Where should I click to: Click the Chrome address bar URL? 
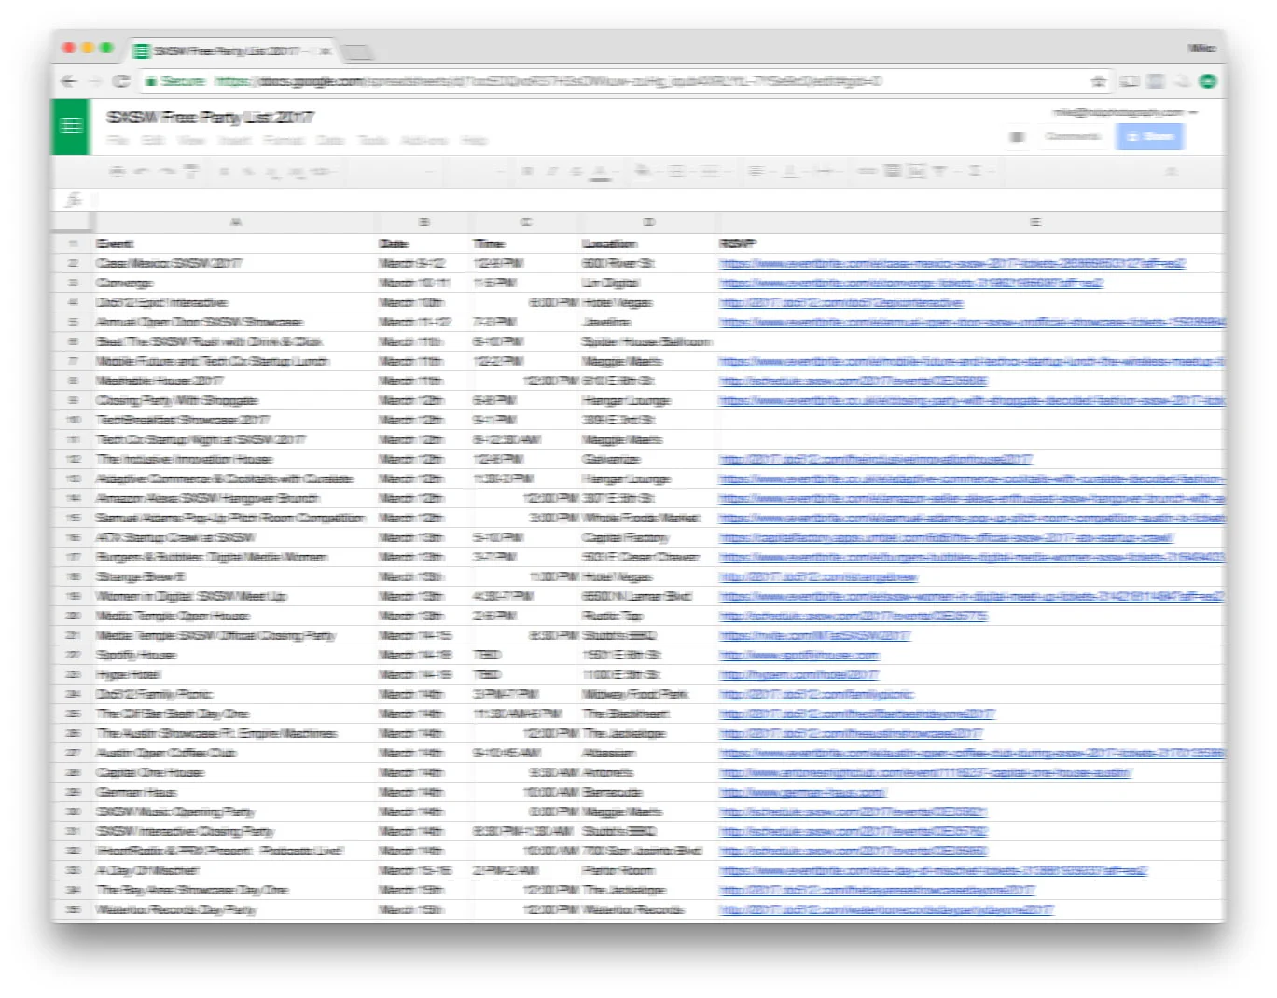pos(547,81)
